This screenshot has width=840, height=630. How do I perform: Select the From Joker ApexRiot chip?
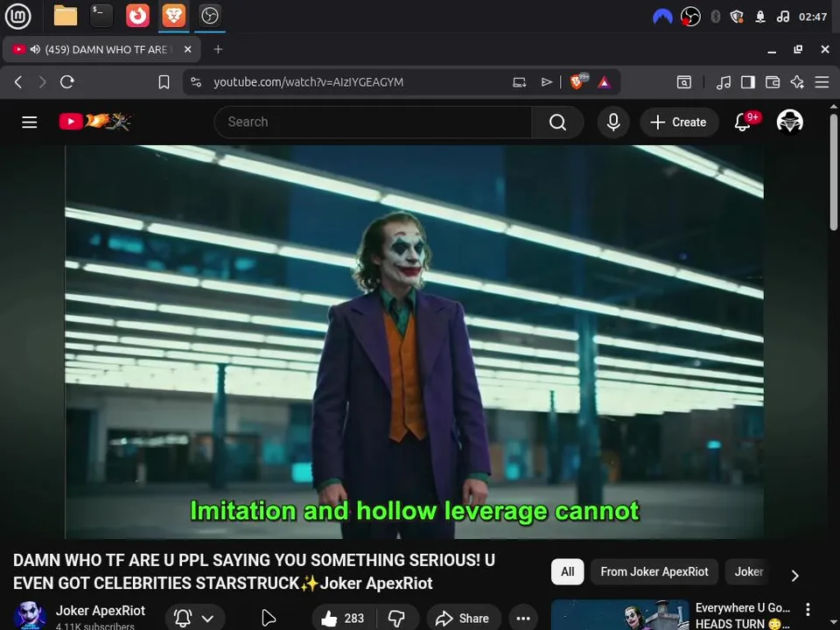(654, 571)
